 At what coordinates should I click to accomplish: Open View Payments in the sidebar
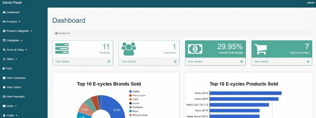(14, 97)
